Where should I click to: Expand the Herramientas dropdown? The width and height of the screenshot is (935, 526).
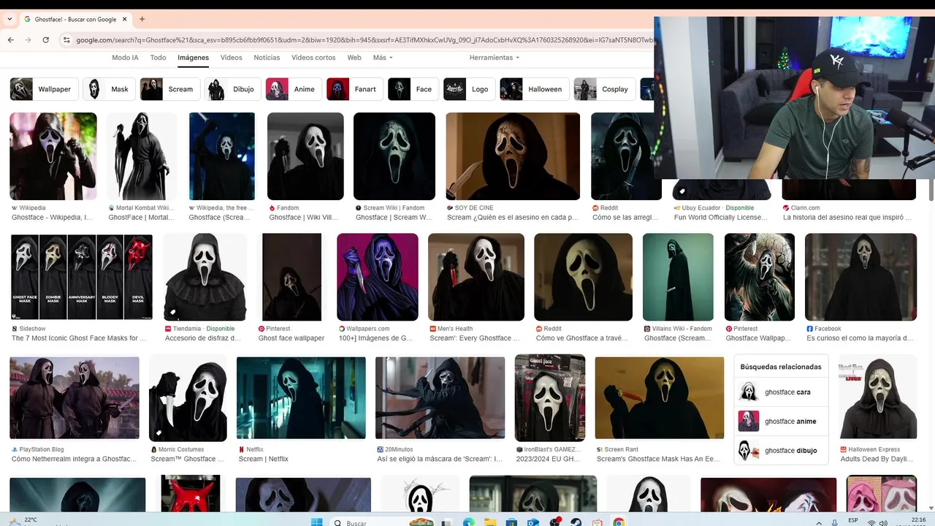[x=495, y=58]
